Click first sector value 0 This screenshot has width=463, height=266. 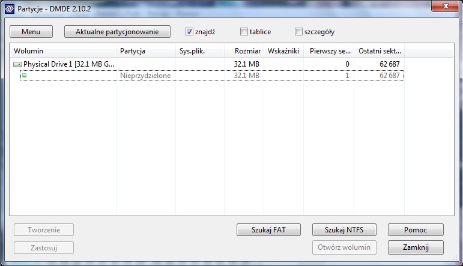[x=347, y=64]
